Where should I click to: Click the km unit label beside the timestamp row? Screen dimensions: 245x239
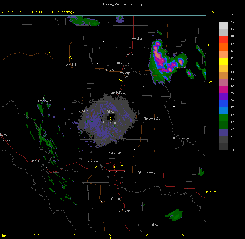(x=211, y=12)
